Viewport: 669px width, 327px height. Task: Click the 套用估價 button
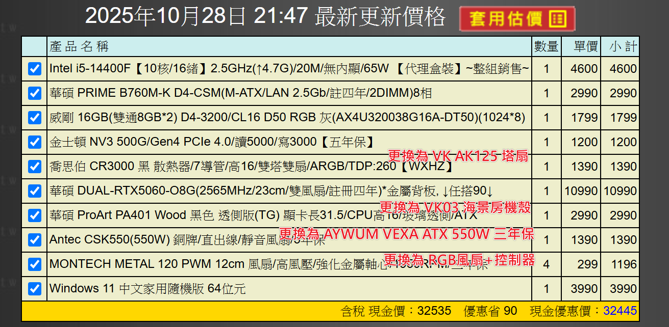point(517,19)
